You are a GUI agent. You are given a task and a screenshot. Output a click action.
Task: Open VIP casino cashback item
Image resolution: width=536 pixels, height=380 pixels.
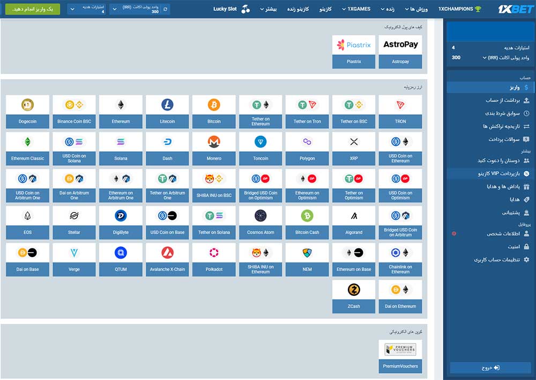[489, 173]
